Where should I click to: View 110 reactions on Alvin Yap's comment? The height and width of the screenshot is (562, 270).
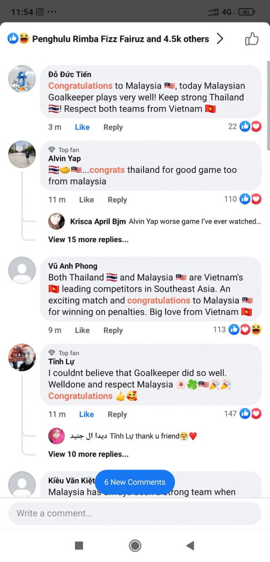coord(242,199)
